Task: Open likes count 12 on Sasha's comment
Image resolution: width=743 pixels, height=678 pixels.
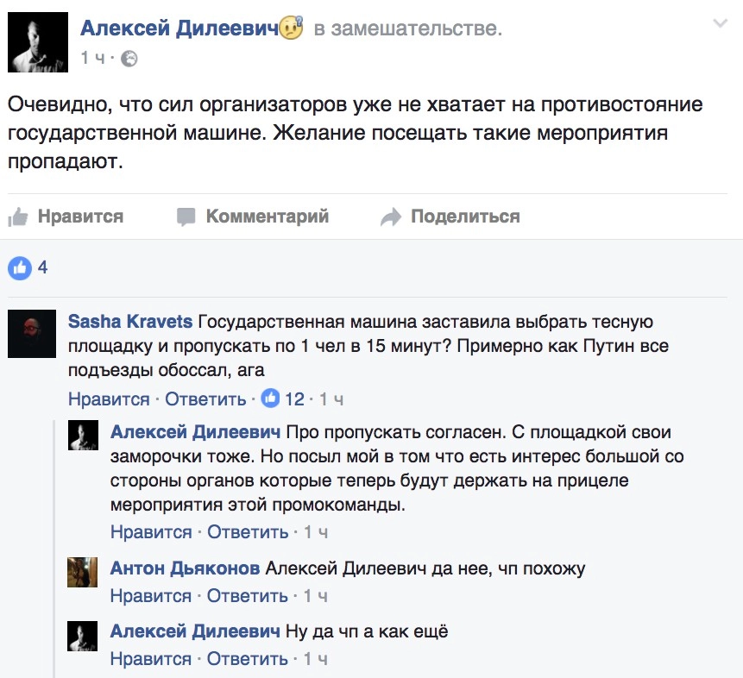Action: 284,399
